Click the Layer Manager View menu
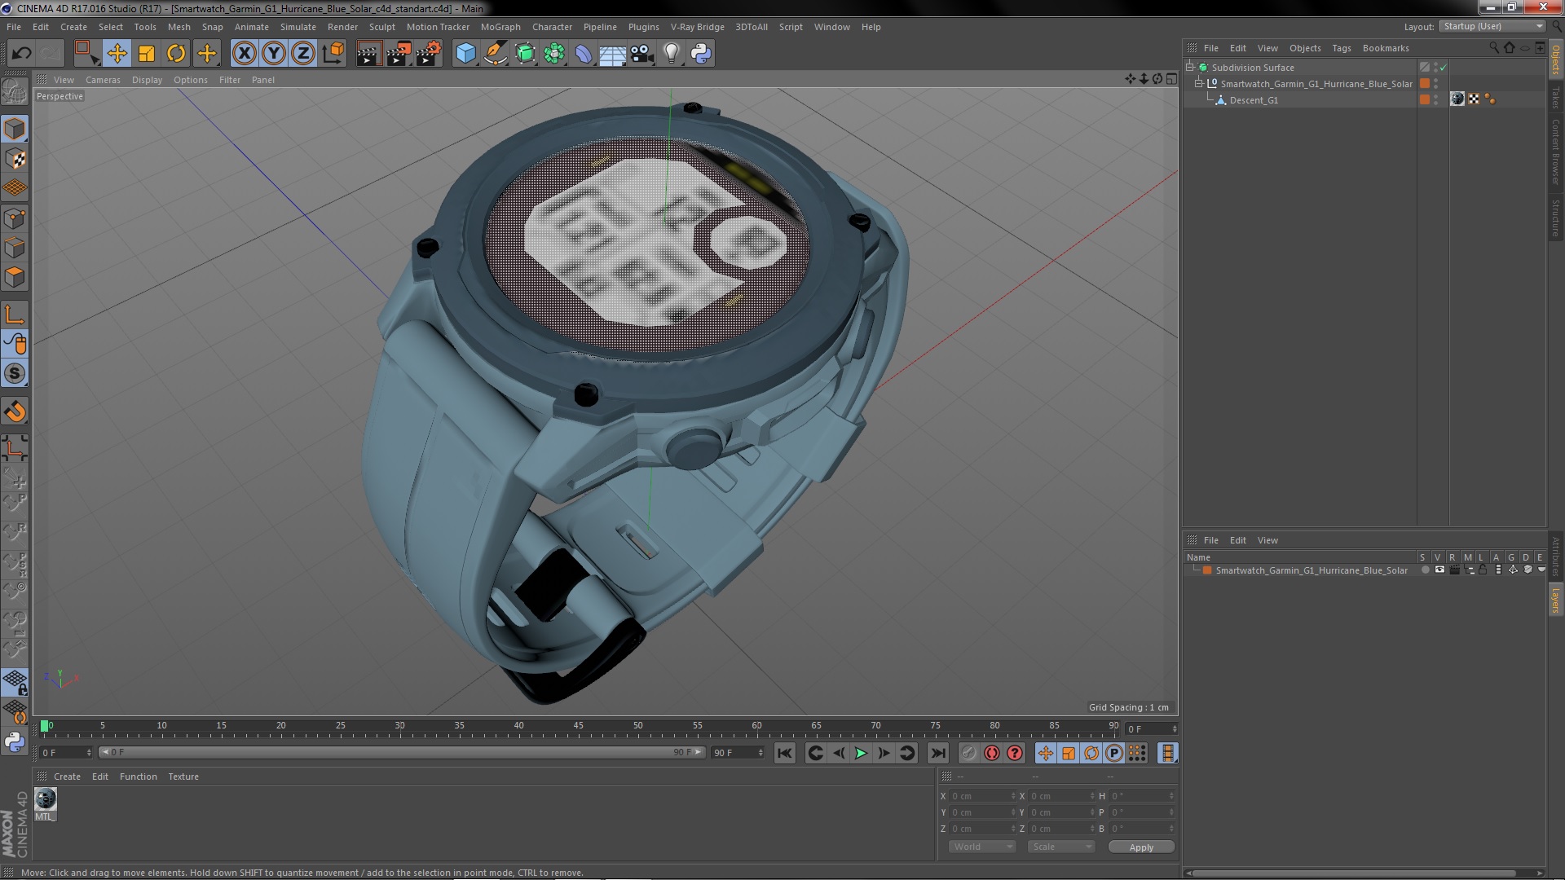Viewport: 1565px width, 880px height. pyautogui.click(x=1267, y=540)
